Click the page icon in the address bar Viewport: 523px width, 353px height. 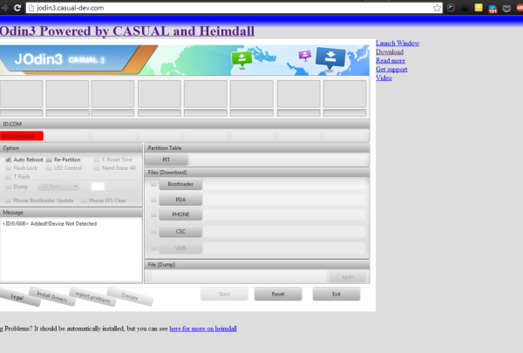point(31,8)
